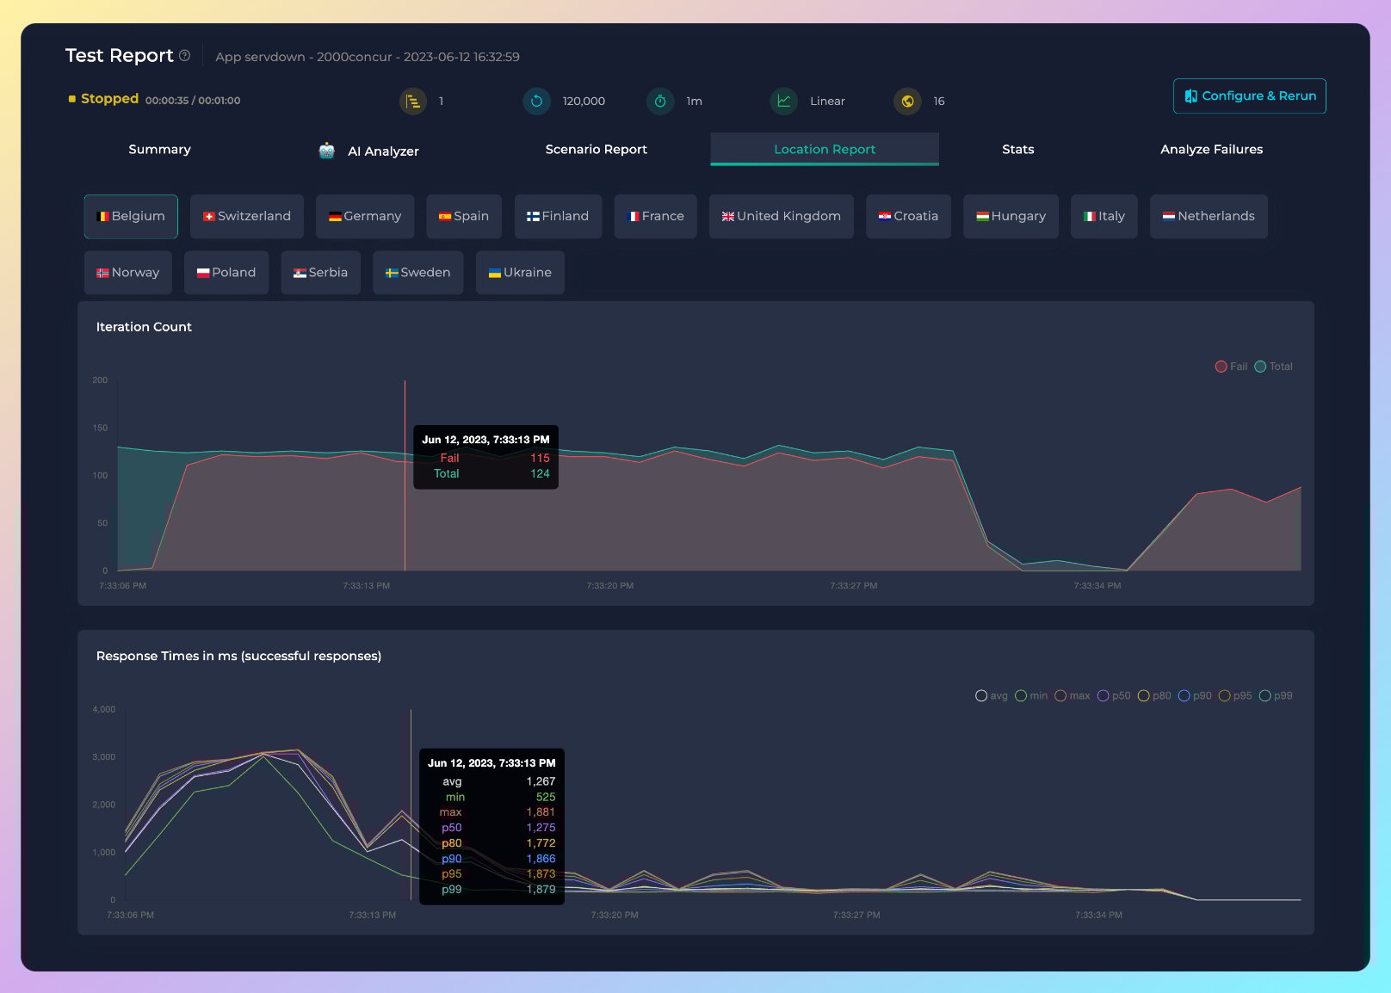This screenshot has width=1391, height=993.
Task: Select the Hungary location button
Action: point(1011,216)
